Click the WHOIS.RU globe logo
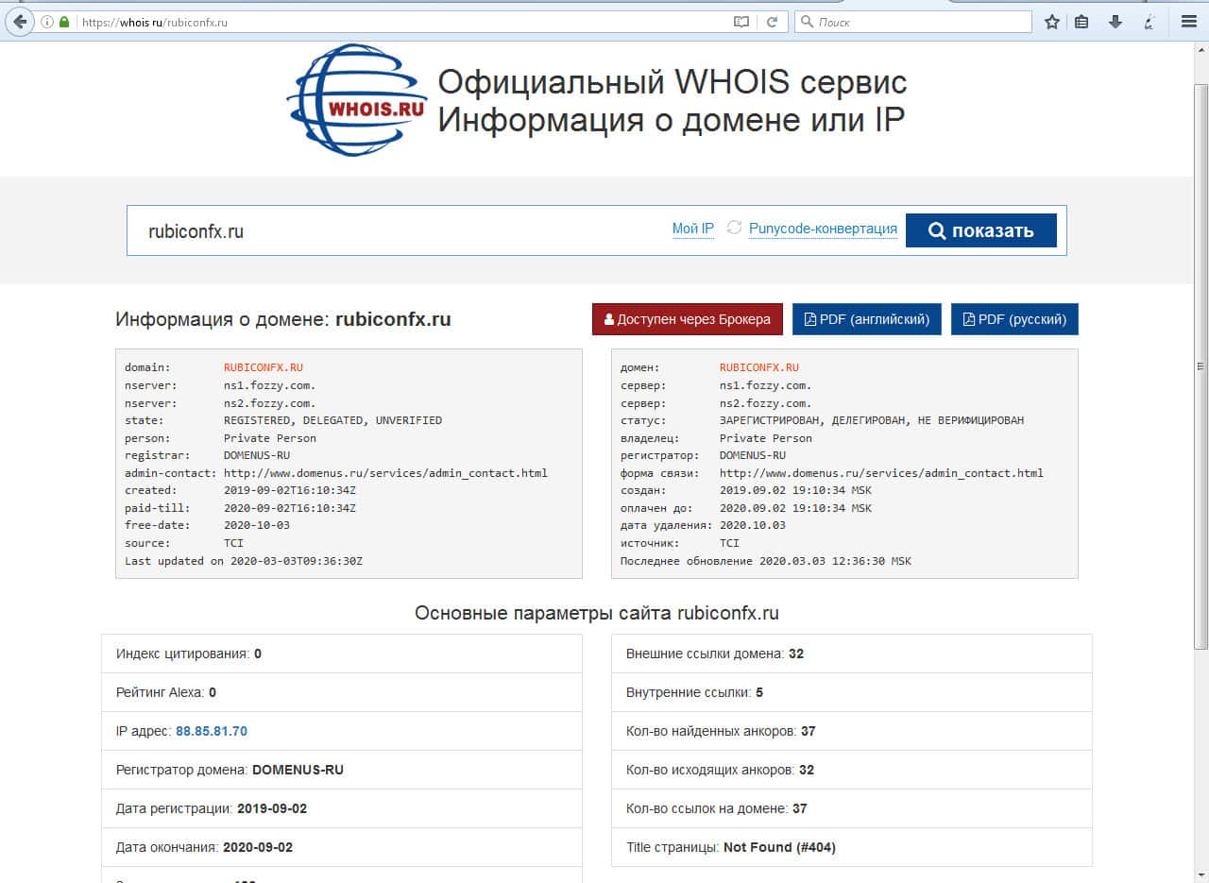1209x883 pixels. click(357, 98)
